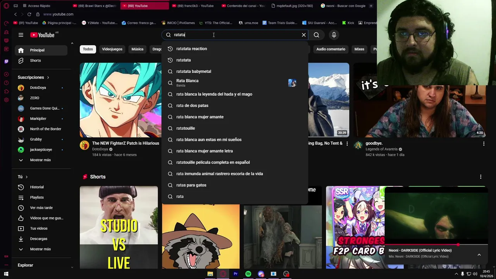
Task: Open a new browser tab
Action: click(371, 6)
